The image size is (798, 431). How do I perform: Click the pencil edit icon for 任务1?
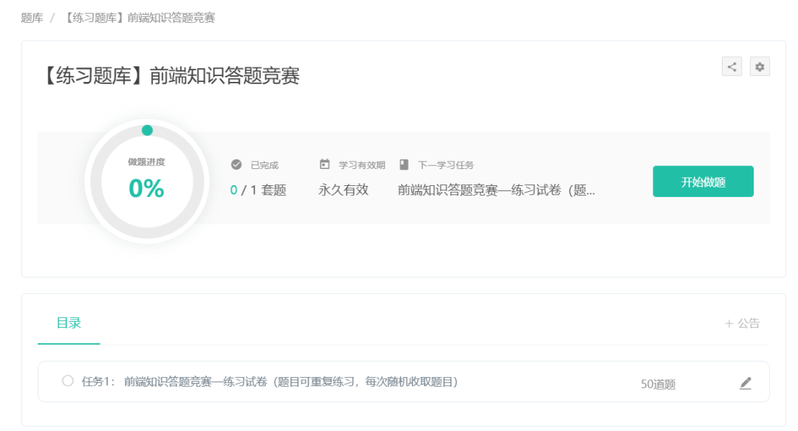[x=745, y=383]
